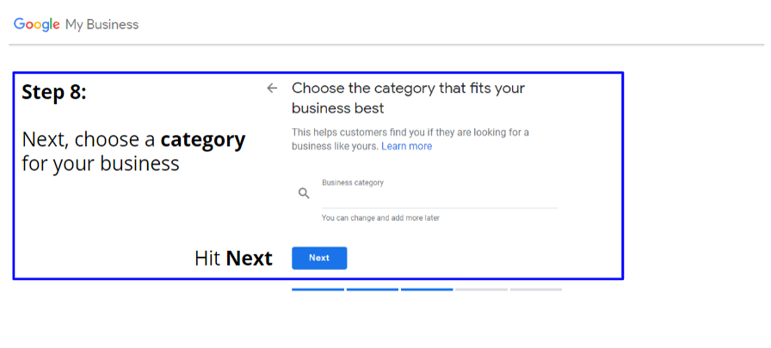
Task: Click the My Business header text
Action: pos(102,25)
